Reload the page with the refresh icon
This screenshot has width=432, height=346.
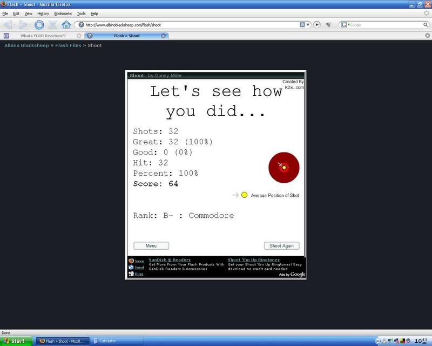39,25
